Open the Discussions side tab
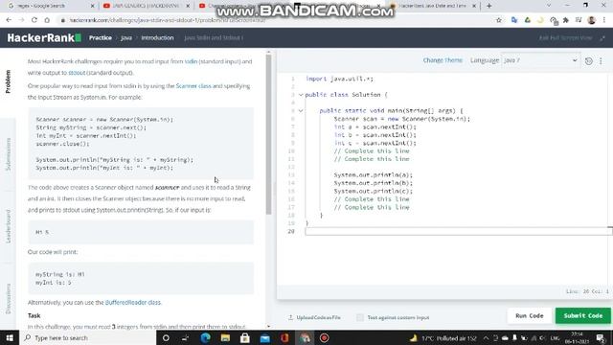Screen dimensions: 613x345 tap(8, 298)
